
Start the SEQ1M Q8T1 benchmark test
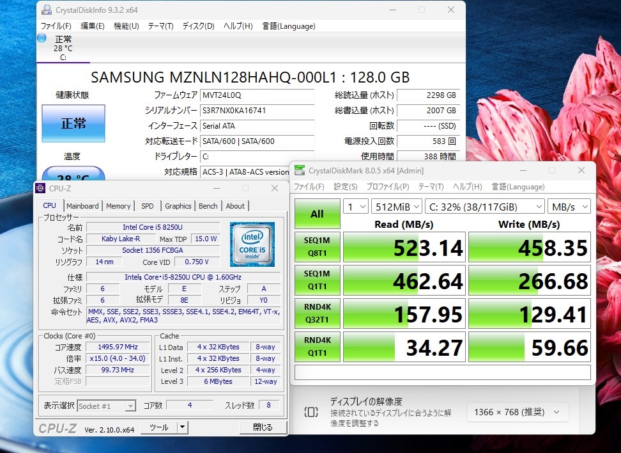tap(318, 247)
